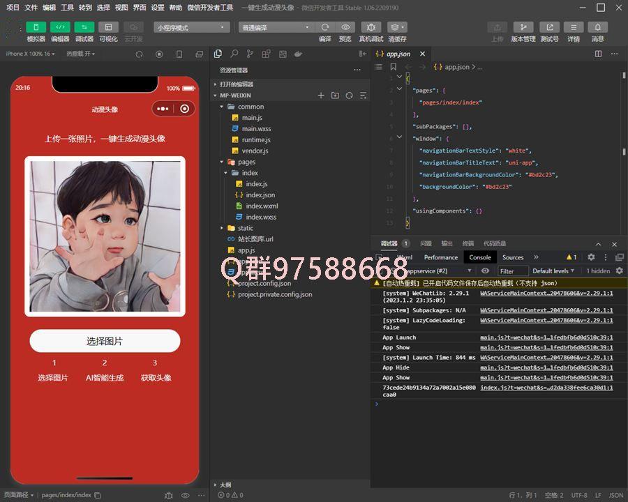Toggle simulator phone frame icon
628x502 pixels.
[179, 54]
